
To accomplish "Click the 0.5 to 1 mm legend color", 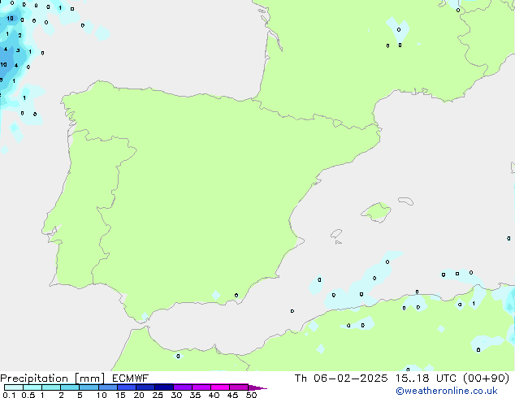I will (32, 387).
